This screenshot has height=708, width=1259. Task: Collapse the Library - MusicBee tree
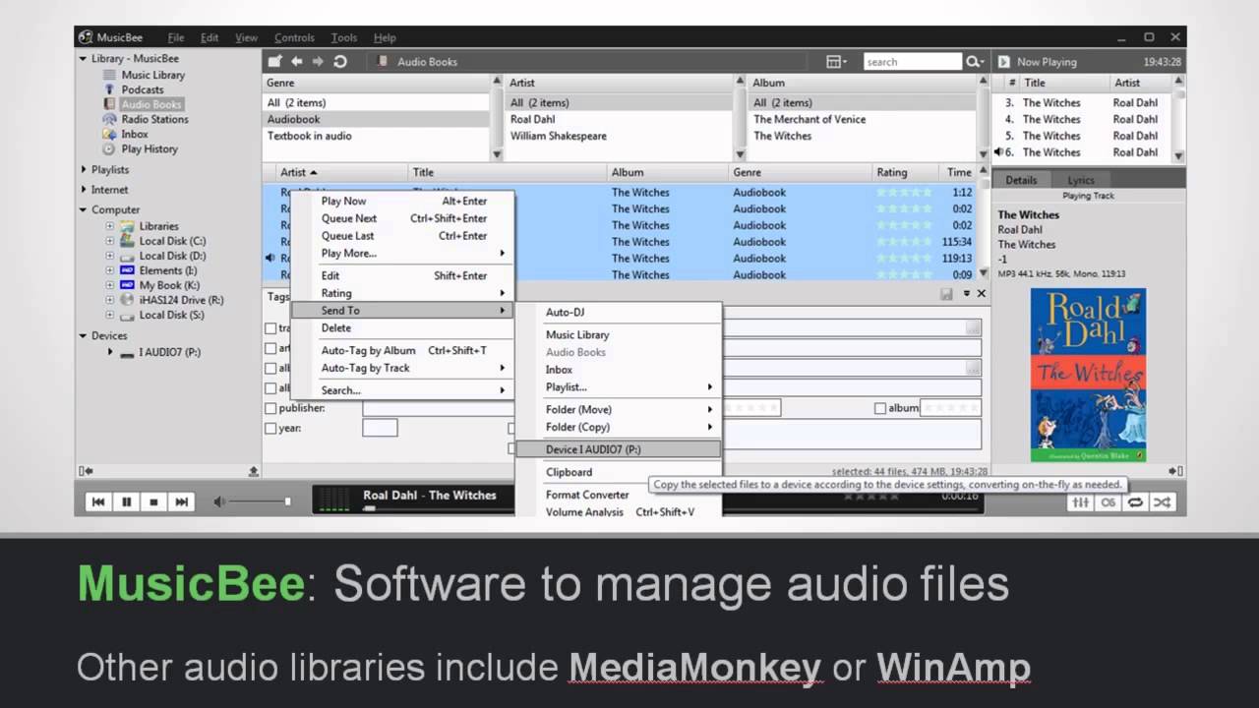click(84, 59)
